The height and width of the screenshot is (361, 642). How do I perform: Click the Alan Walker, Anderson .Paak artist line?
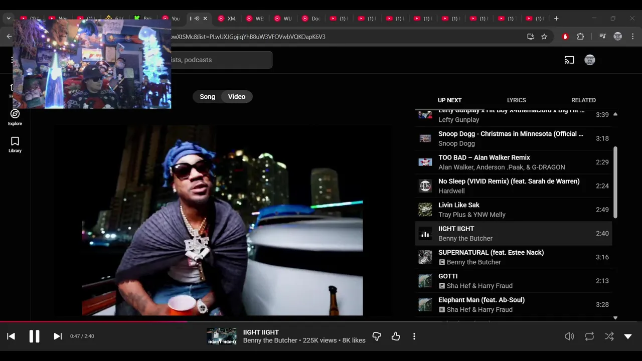(502, 167)
